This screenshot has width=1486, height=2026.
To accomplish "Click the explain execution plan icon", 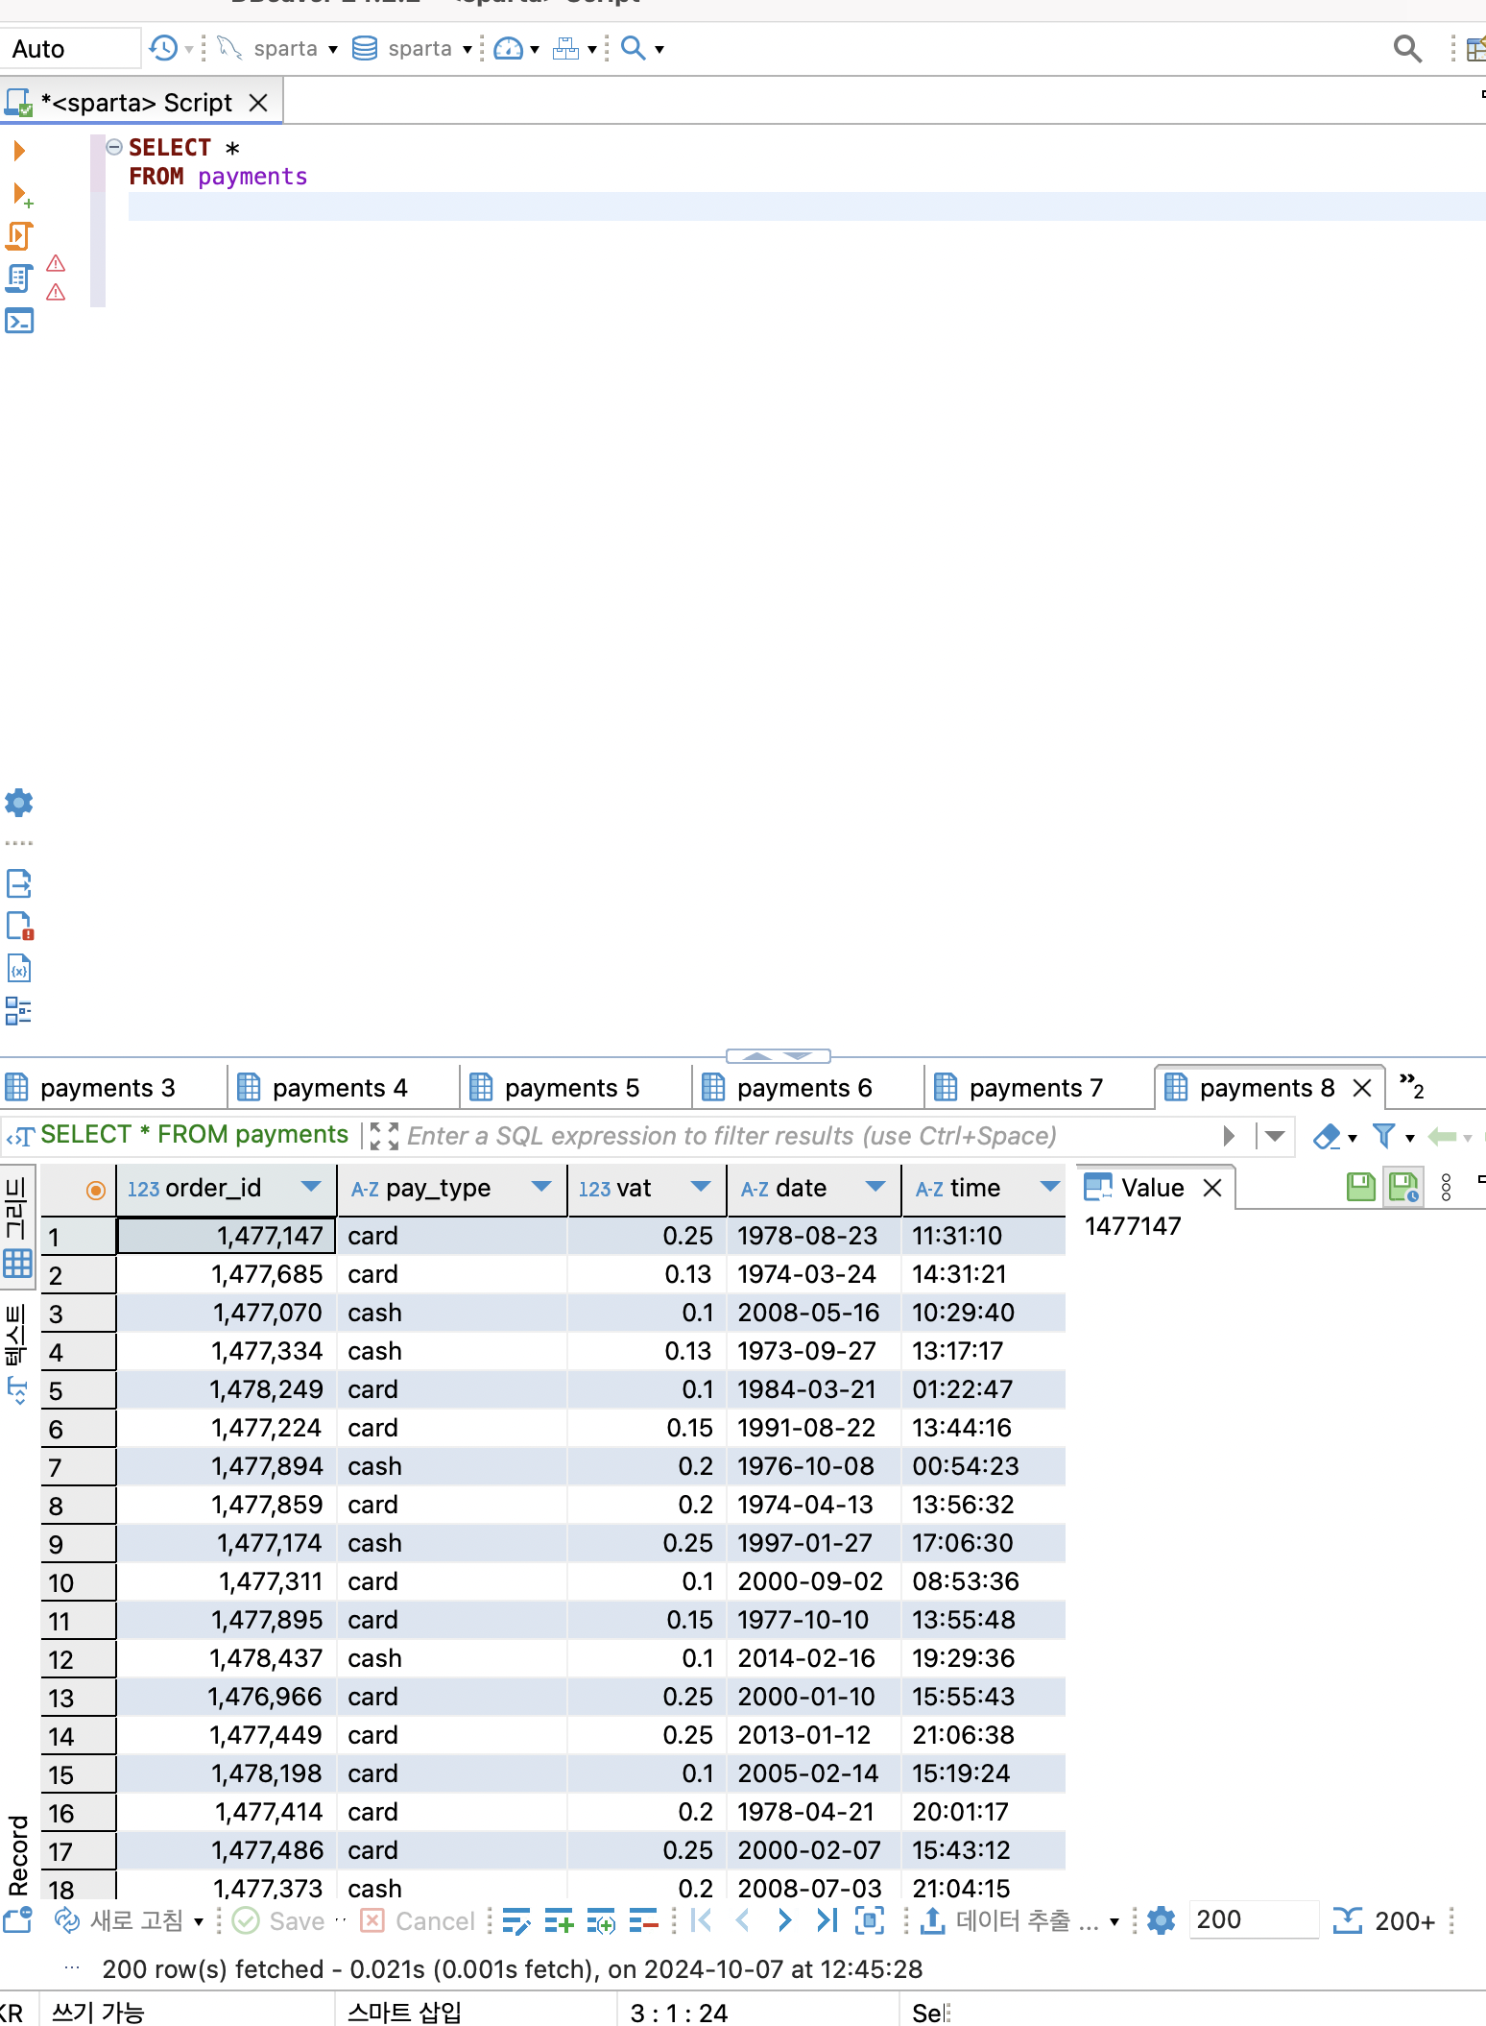I will (19, 278).
